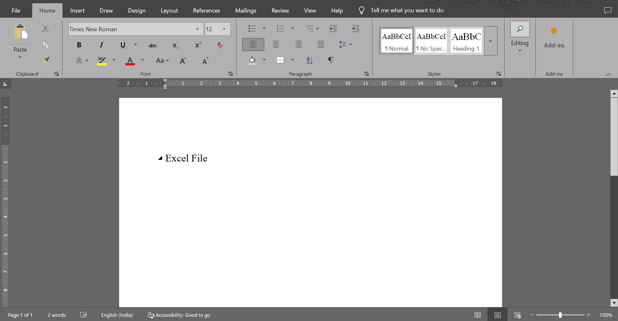Open the font name dropdown
This screenshot has height=321, width=618.
197,29
